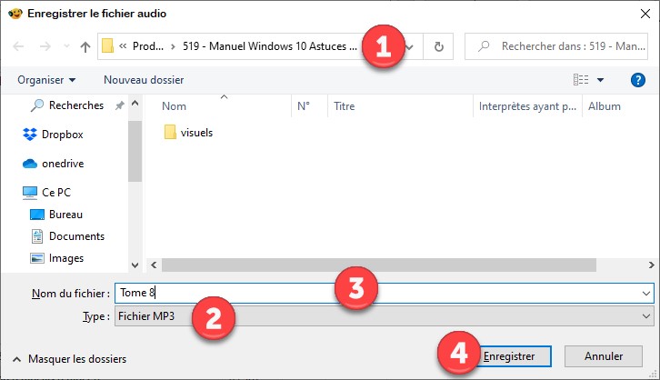Open Images in the sidebar
This screenshot has width=660, height=380.
click(65, 258)
